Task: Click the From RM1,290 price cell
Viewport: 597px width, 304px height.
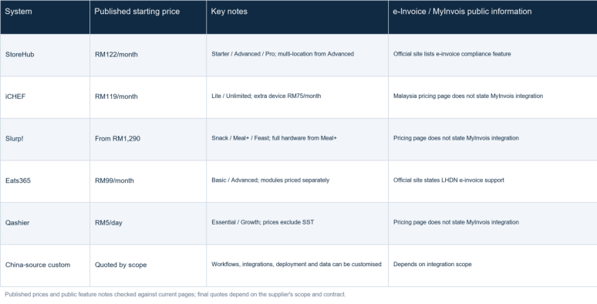Action: (148, 140)
